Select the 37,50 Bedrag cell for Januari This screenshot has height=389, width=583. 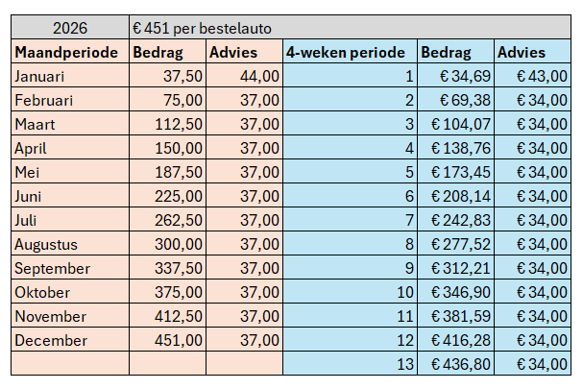[x=168, y=76]
